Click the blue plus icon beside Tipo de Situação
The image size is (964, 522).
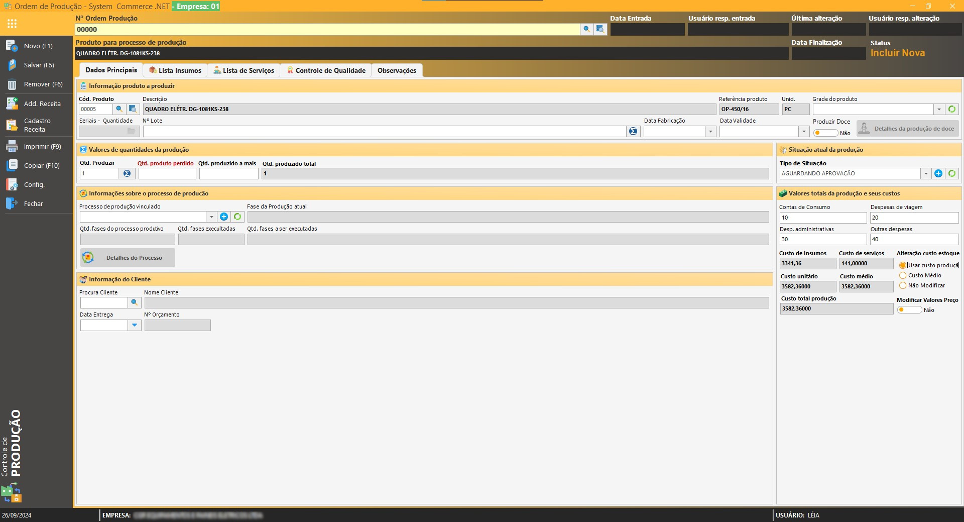[938, 173]
